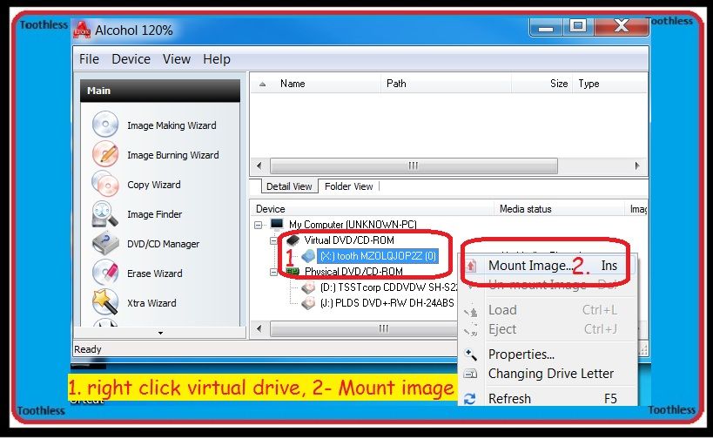713x439 pixels.
Task: Choose Refresh in the context menu
Action: 548,399
